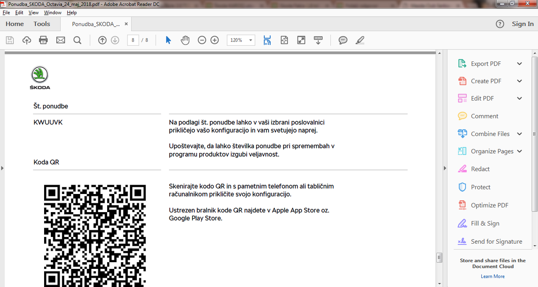
Task: Click the upload to cloud icon
Action: pos(27,40)
